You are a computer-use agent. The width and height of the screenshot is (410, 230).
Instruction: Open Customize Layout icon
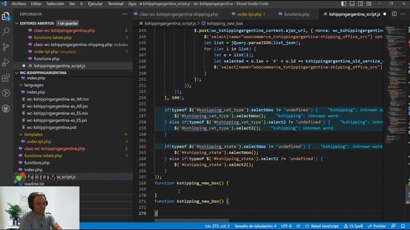coord(369,4)
